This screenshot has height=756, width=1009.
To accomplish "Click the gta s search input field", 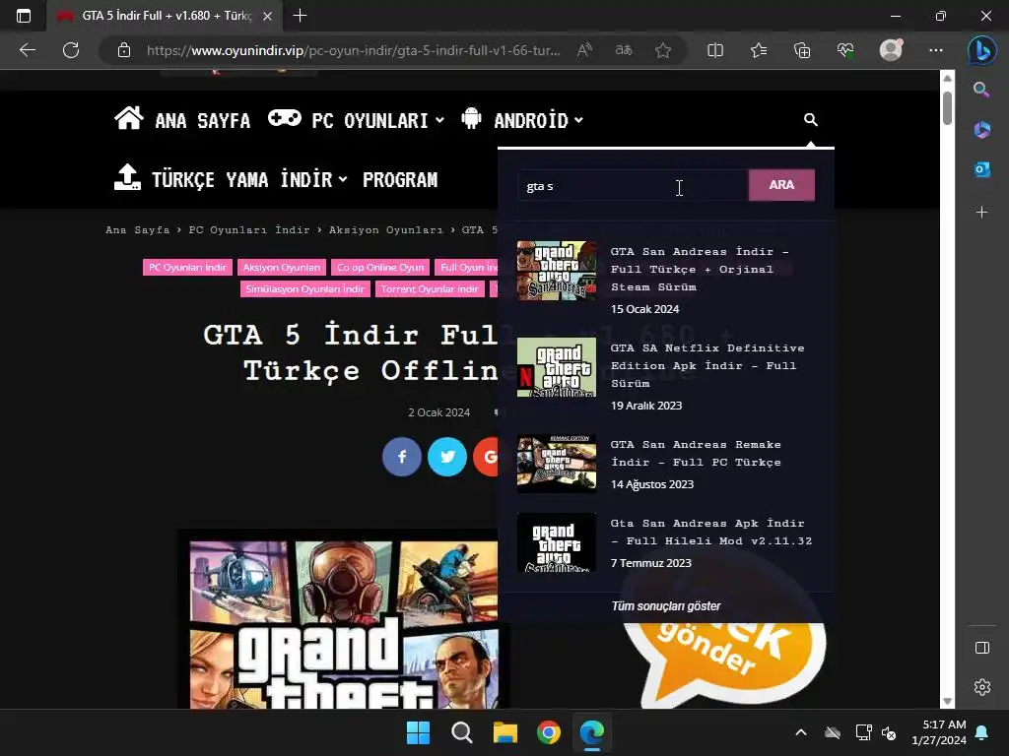I will coord(634,186).
